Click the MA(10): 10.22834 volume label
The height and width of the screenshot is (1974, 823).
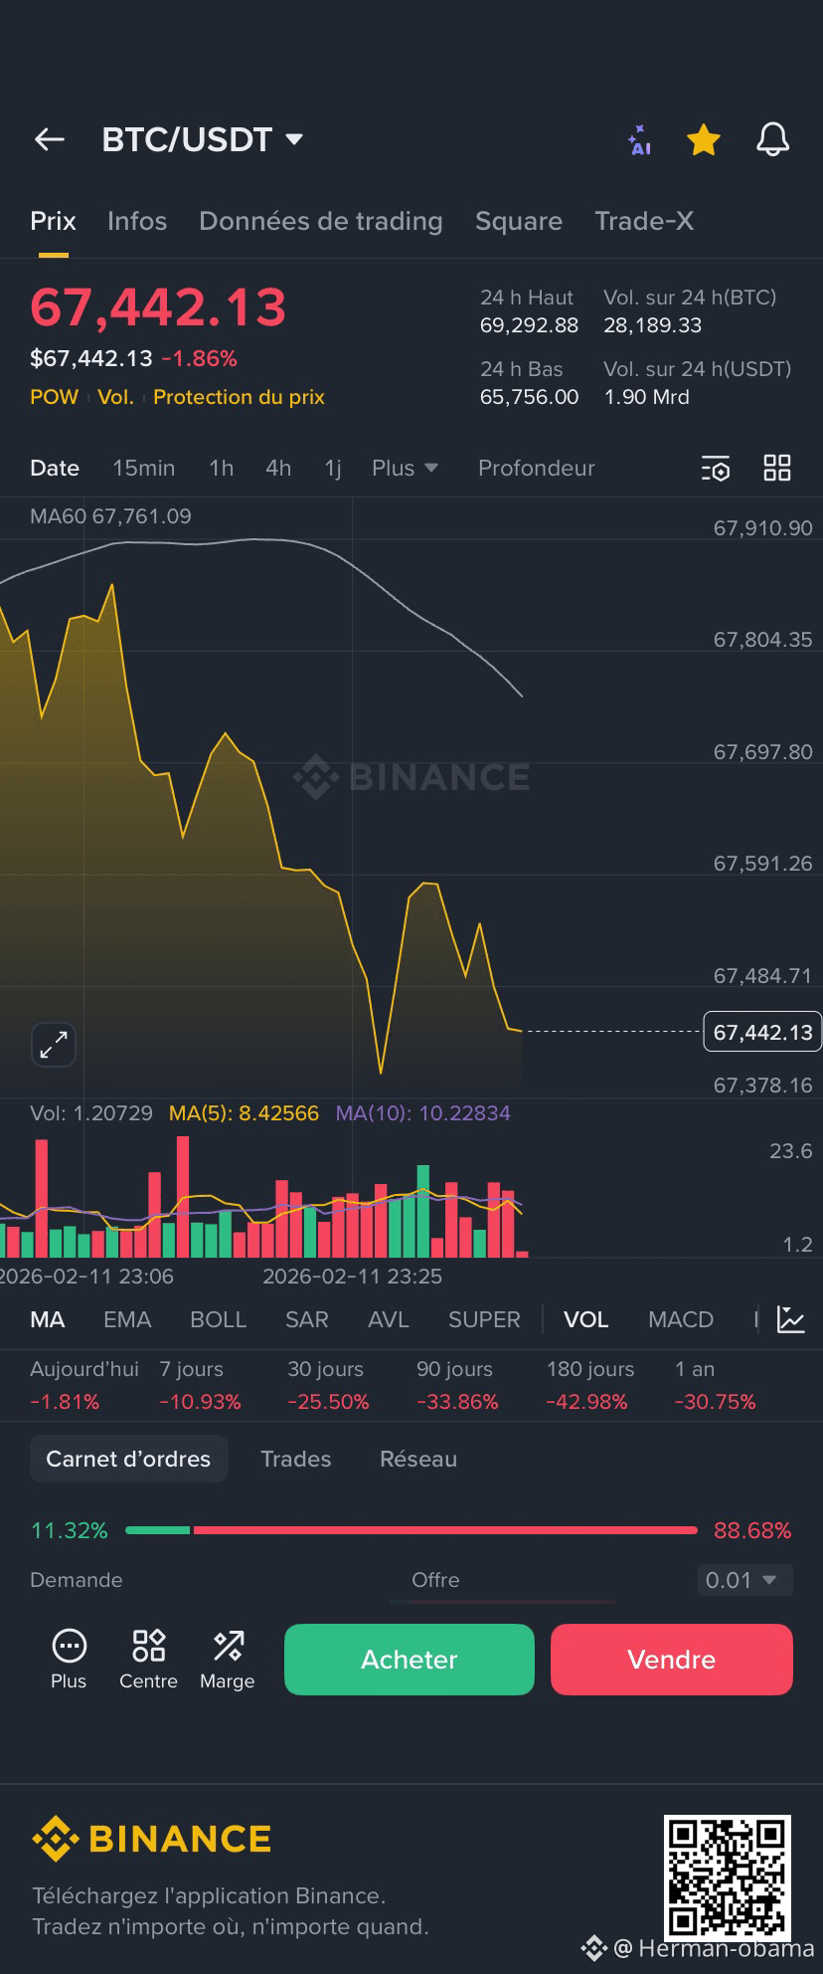coord(422,1113)
